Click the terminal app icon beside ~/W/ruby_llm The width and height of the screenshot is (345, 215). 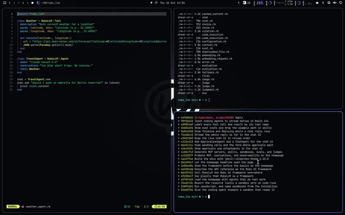point(38,3)
